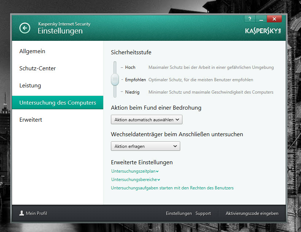Open Support link in footer
This screenshot has height=232, width=301.
click(x=203, y=213)
